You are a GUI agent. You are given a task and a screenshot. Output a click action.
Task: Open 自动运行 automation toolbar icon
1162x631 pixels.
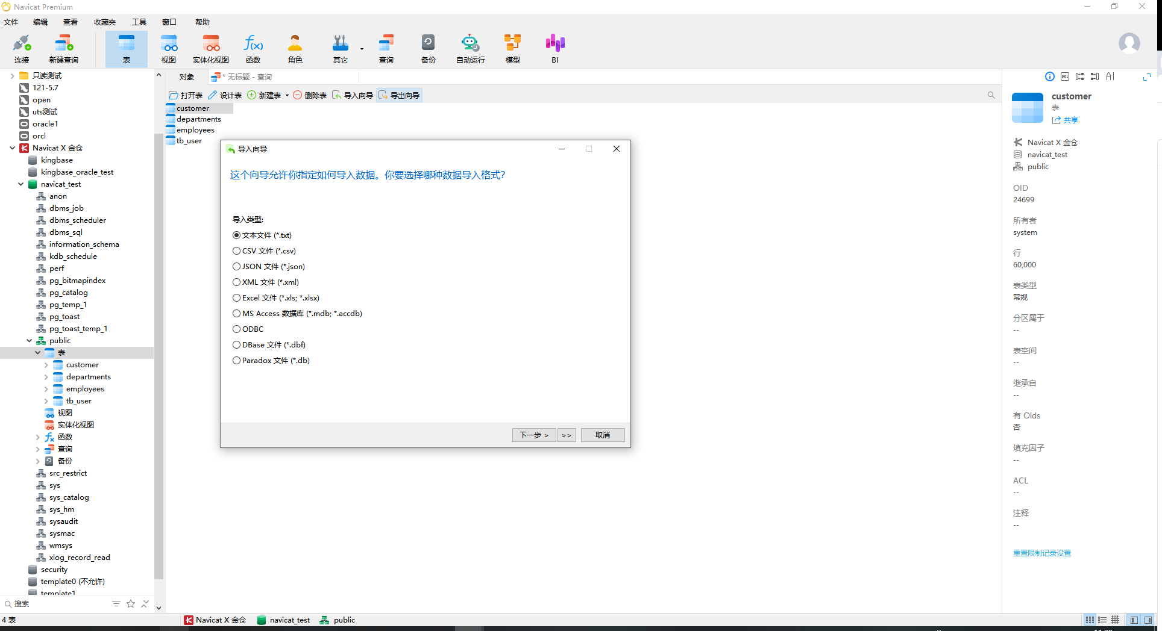(x=471, y=49)
